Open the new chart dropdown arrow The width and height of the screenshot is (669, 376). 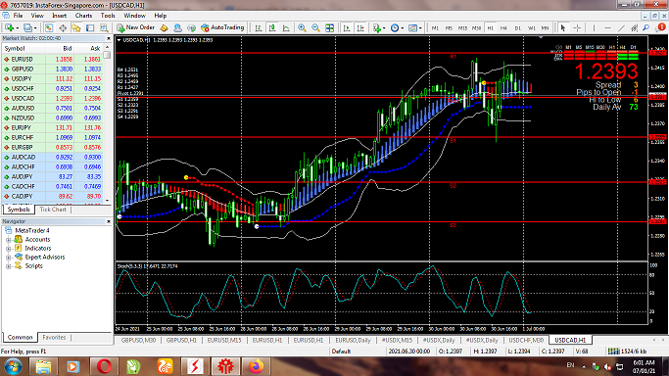click(x=17, y=28)
